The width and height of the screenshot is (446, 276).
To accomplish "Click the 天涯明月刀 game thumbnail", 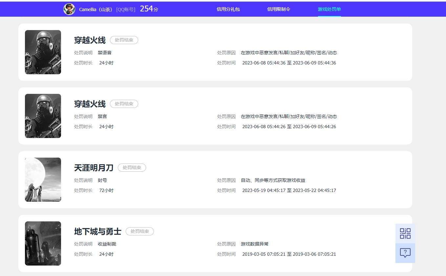I will (43, 180).
